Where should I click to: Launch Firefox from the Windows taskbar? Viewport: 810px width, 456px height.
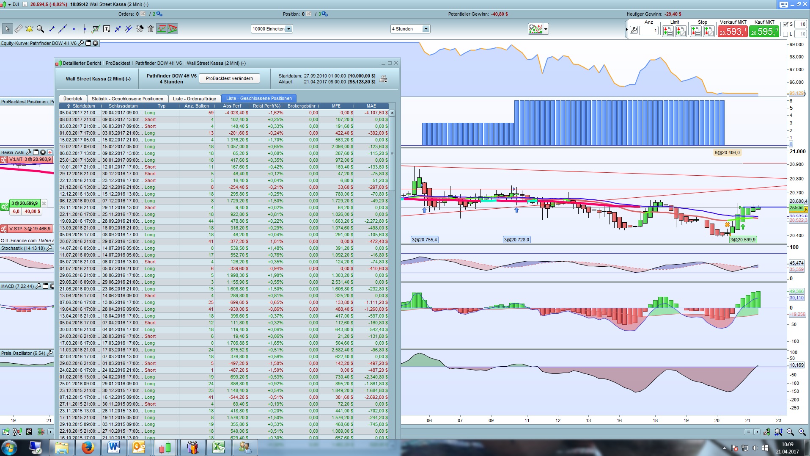(88, 447)
